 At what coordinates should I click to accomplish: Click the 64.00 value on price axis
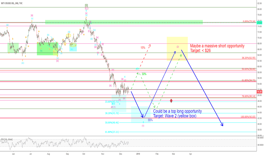[259, 55]
